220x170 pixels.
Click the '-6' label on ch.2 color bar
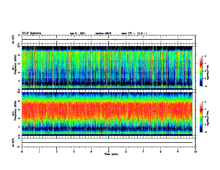[205, 102]
